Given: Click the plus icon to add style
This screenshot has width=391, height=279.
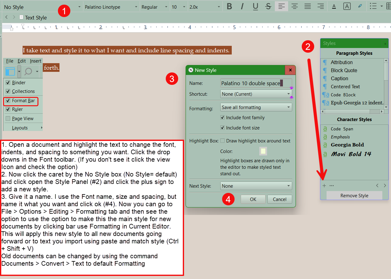Looking at the screenshot, I should click(324, 186).
